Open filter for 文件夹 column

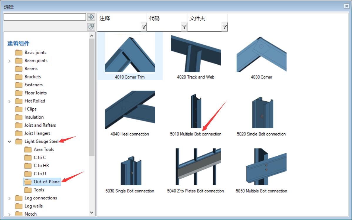[x=224, y=27]
